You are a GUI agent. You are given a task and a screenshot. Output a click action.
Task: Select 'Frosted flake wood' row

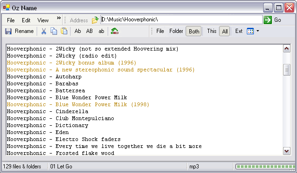click(x=60, y=153)
